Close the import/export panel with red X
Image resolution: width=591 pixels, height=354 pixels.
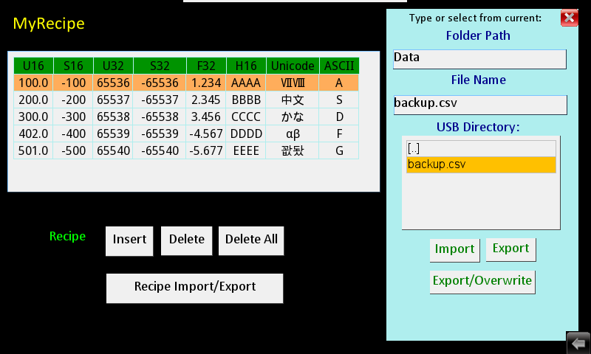(x=569, y=18)
